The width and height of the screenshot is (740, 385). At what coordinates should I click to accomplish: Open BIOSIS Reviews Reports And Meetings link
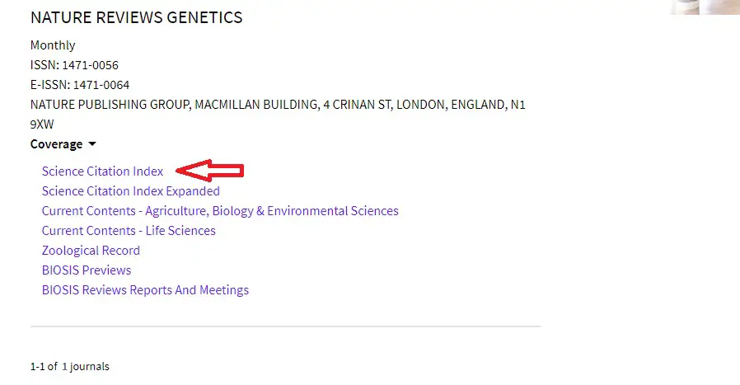[145, 290]
